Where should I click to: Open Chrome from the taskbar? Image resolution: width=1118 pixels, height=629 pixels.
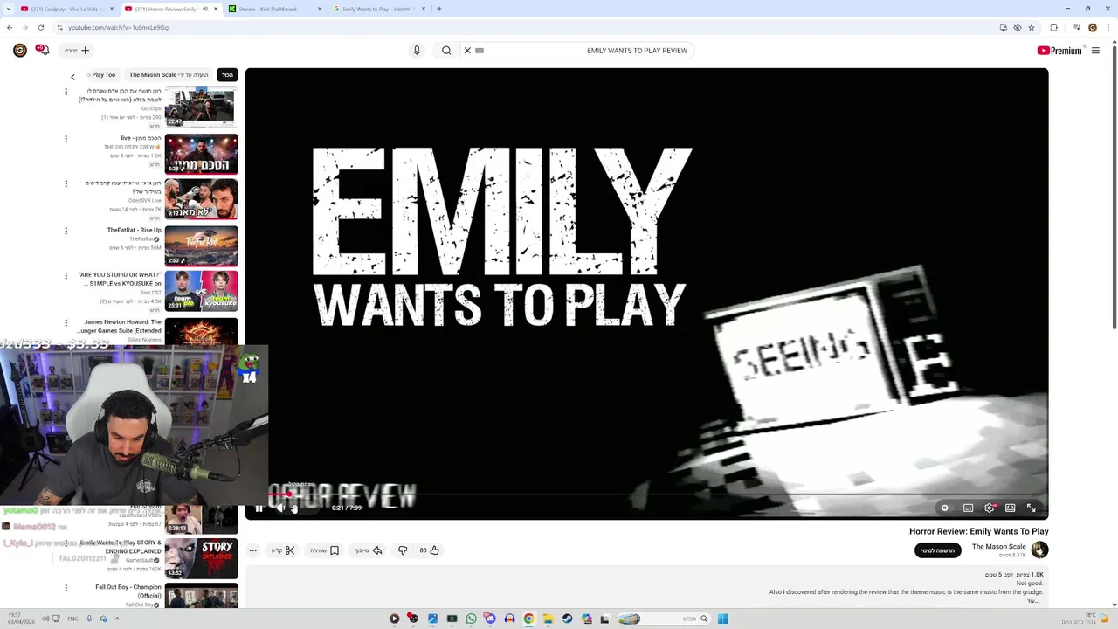[528, 619]
